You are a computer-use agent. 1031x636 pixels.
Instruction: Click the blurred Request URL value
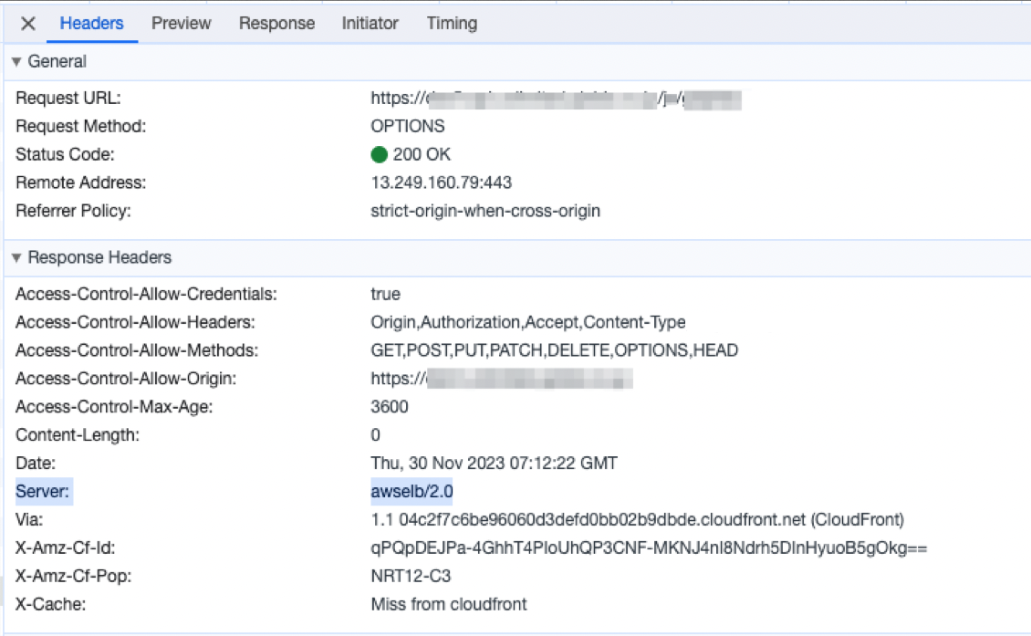[557, 99]
